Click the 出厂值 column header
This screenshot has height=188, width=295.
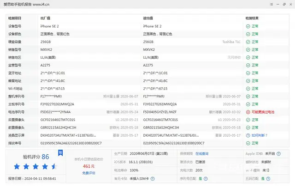pyautogui.click(x=45, y=18)
